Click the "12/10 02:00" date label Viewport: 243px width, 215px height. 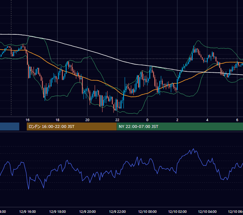click(x=178, y=211)
